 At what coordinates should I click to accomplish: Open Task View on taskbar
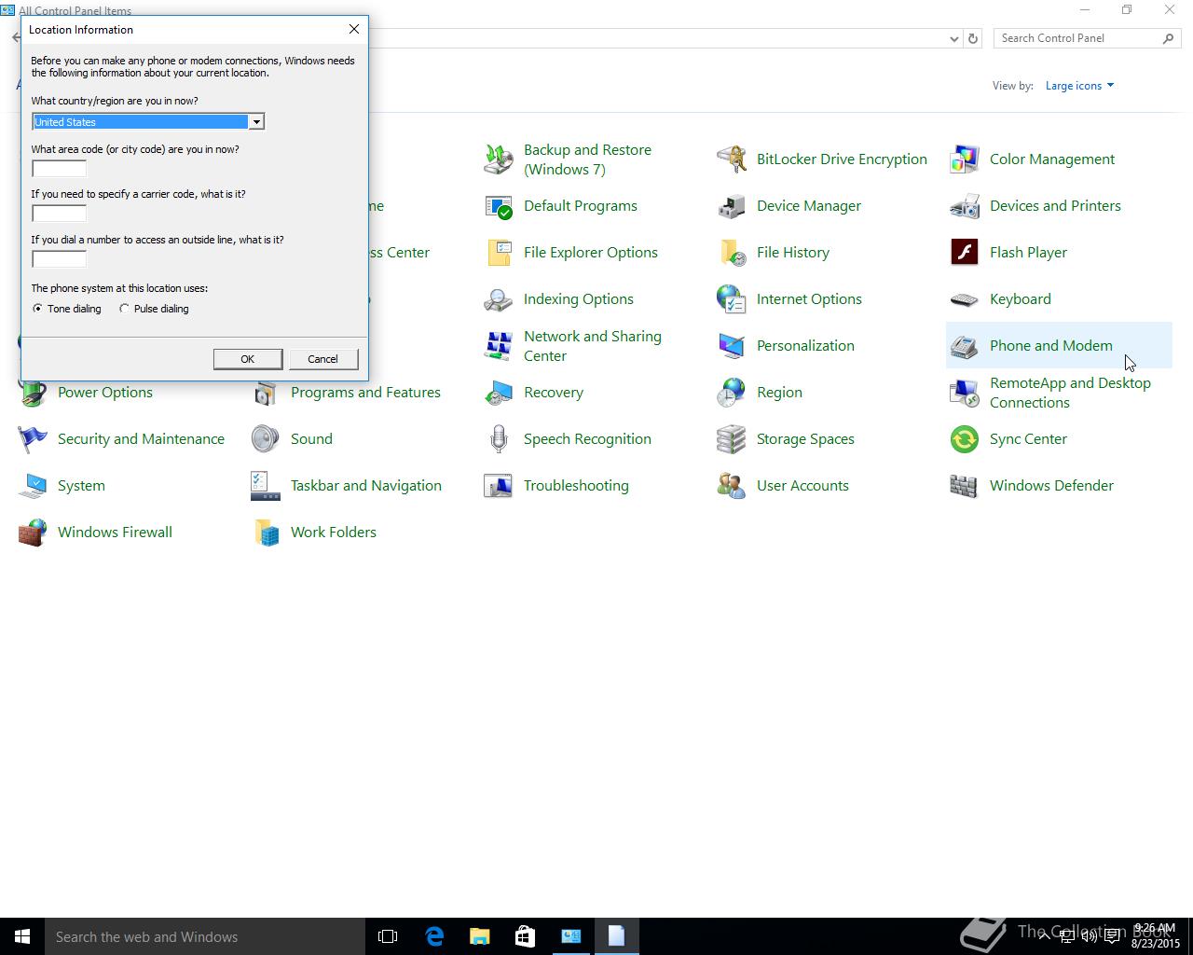(388, 936)
